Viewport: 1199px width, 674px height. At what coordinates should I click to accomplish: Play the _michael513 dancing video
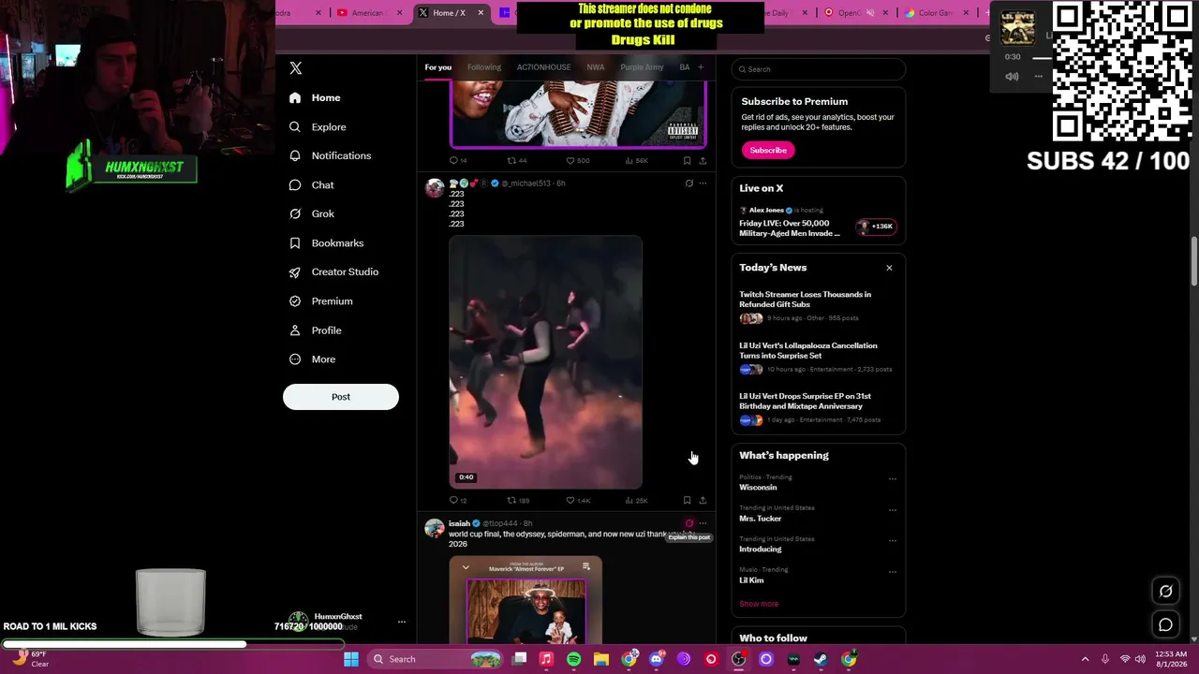coord(545,362)
